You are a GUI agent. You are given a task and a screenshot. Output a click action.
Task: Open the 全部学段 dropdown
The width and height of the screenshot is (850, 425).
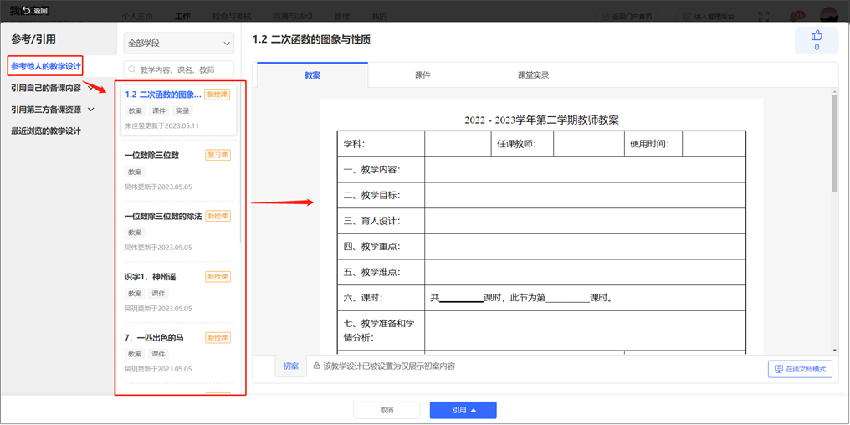click(x=178, y=44)
